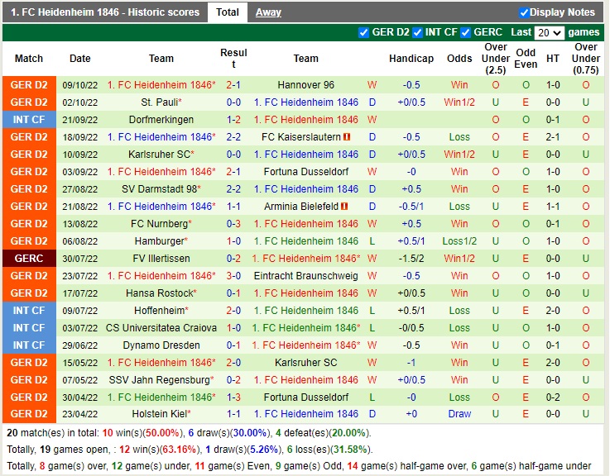The image size is (610, 476).
Task: Click Holstein Kiel team name
Action: click(x=161, y=414)
